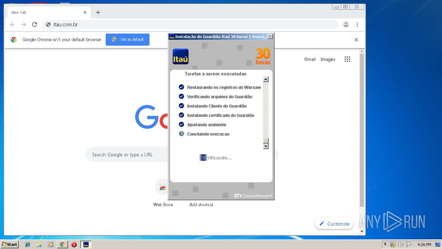Click the 30 horas logo

point(263,56)
